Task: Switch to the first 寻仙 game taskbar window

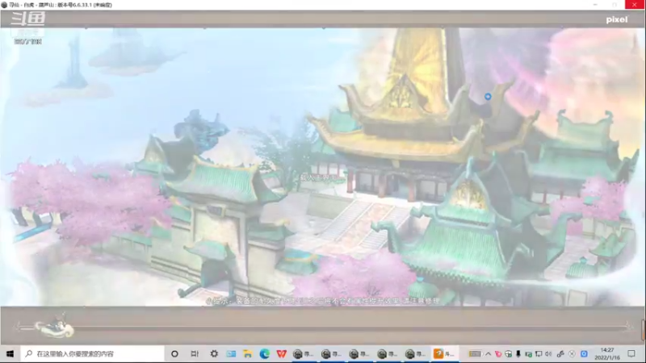Action: pyautogui.click(x=304, y=353)
